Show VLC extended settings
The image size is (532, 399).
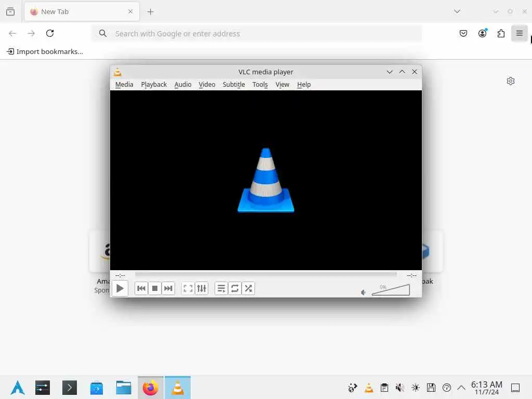(x=202, y=288)
